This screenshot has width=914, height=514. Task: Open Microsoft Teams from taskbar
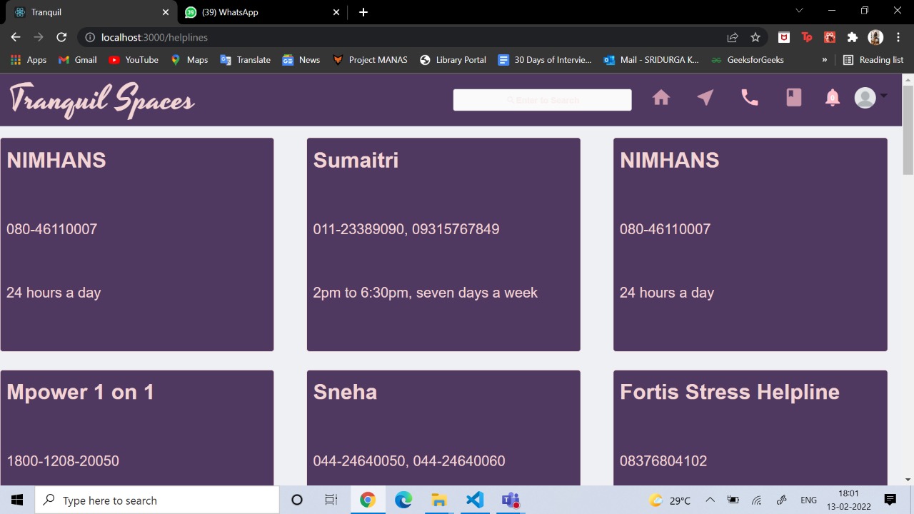(510, 500)
